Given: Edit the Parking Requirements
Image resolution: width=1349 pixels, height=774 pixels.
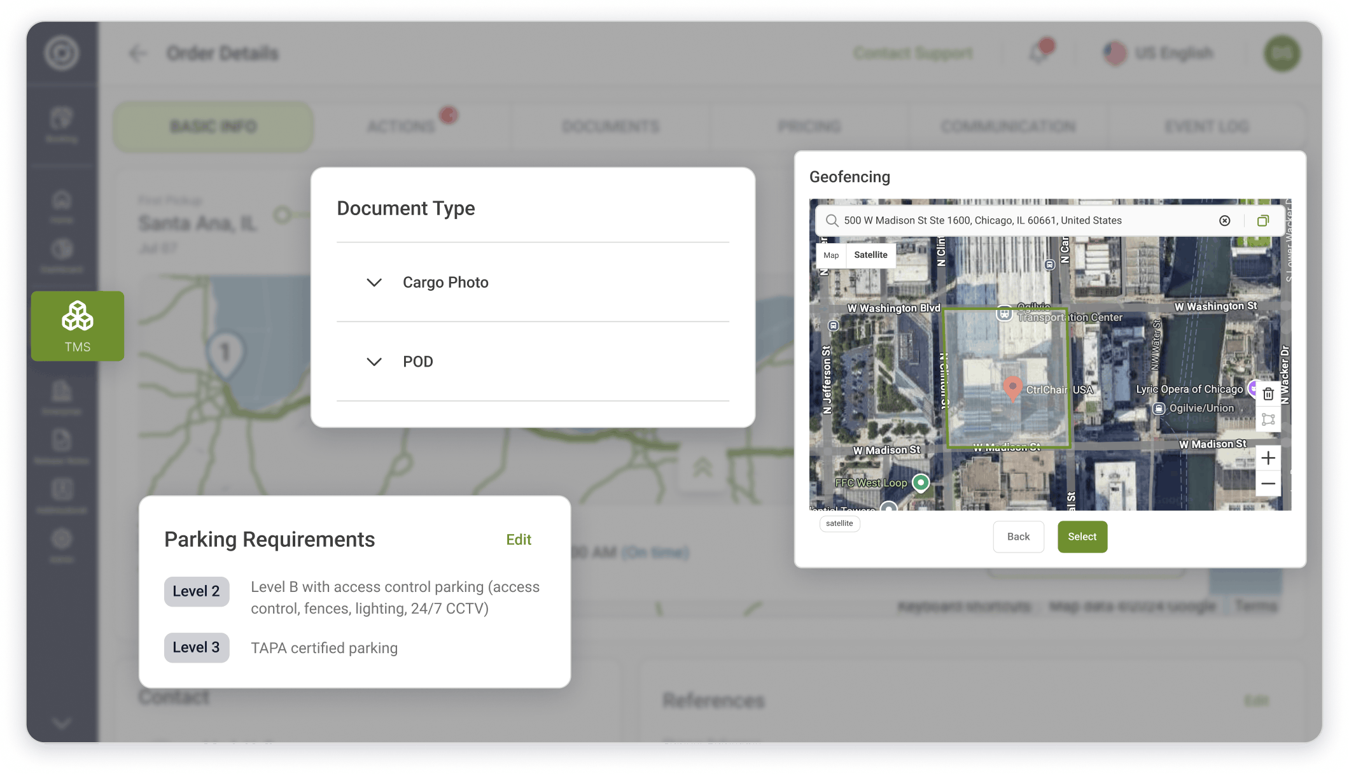Looking at the screenshot, I should point(519,540).
